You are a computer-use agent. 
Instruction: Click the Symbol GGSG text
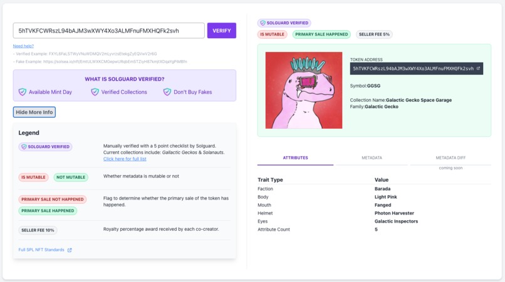coord(365,86)
